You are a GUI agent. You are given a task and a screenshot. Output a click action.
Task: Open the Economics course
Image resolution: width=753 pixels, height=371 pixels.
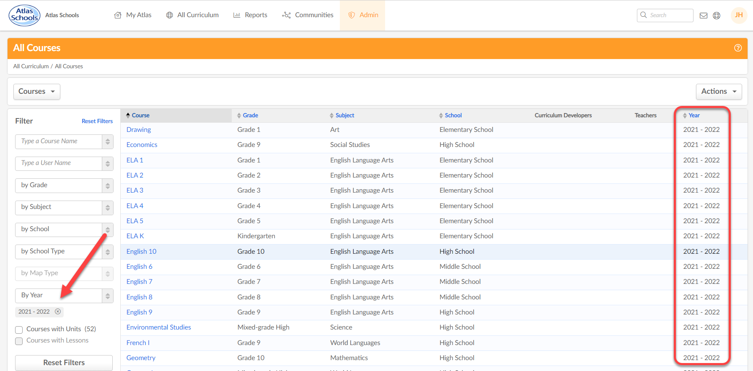pyautogui.click(x=142, y=145)
